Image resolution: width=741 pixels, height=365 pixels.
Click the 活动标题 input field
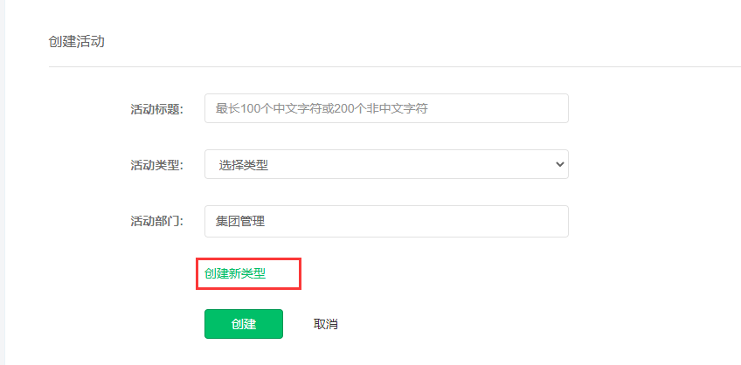[x=386, y=108]
